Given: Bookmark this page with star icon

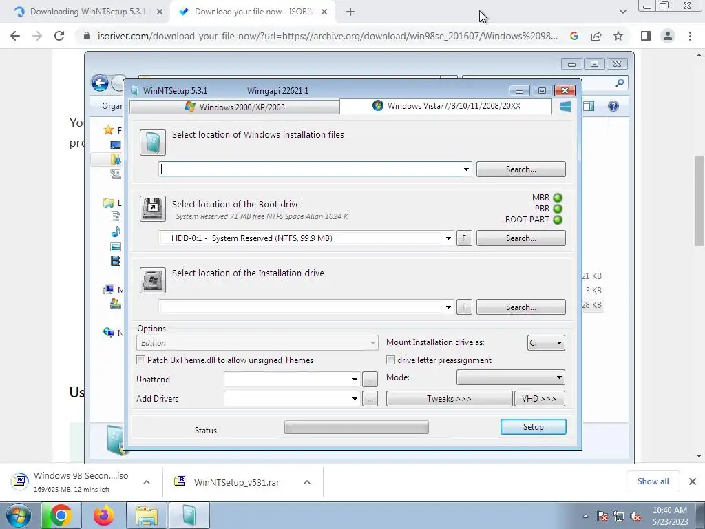Looking at the screenshot, I should click(618, 36).
